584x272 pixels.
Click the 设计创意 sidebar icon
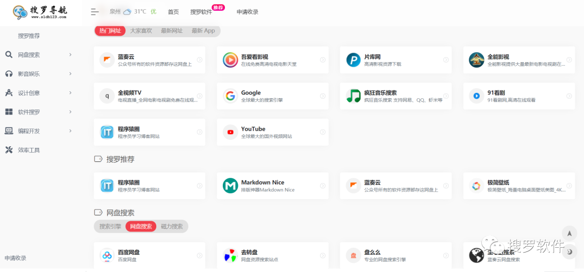pyautogui.click(x=9, y=93)
